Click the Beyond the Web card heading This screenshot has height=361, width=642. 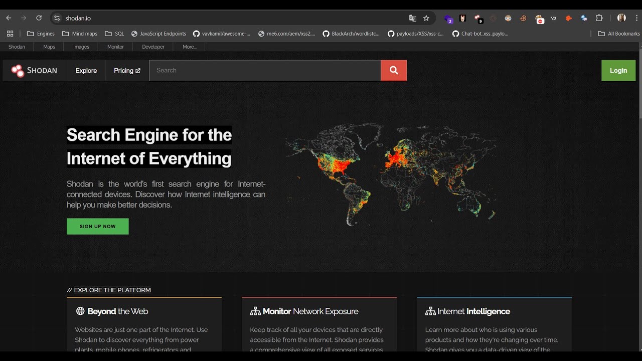coord(118,311)
